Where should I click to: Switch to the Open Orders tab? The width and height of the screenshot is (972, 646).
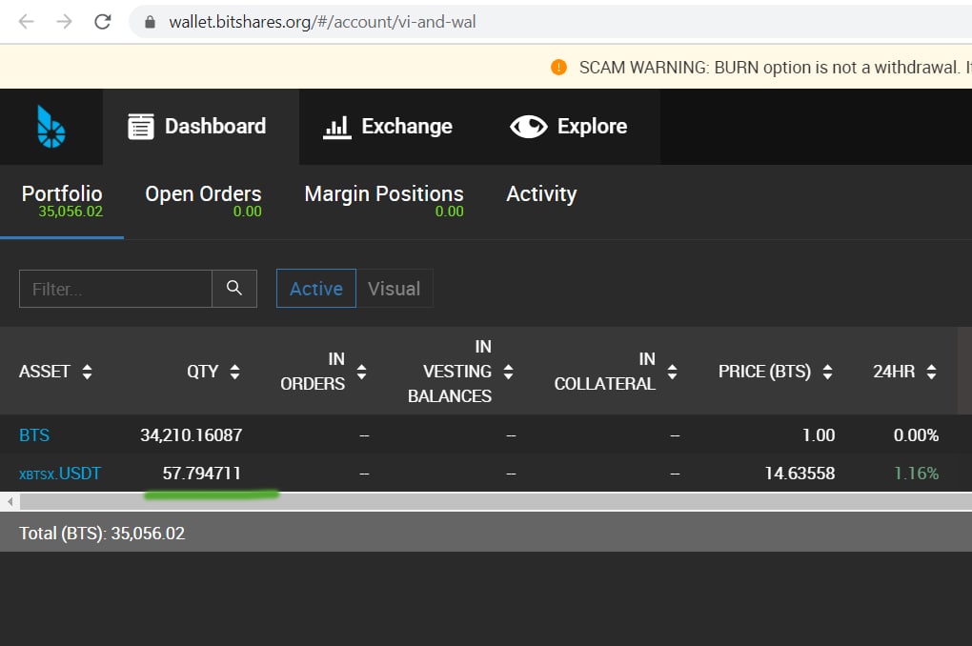click(x=203, y=201)
